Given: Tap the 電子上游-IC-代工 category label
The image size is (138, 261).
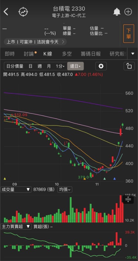Looking at the screenshot, I should [69, 16].
